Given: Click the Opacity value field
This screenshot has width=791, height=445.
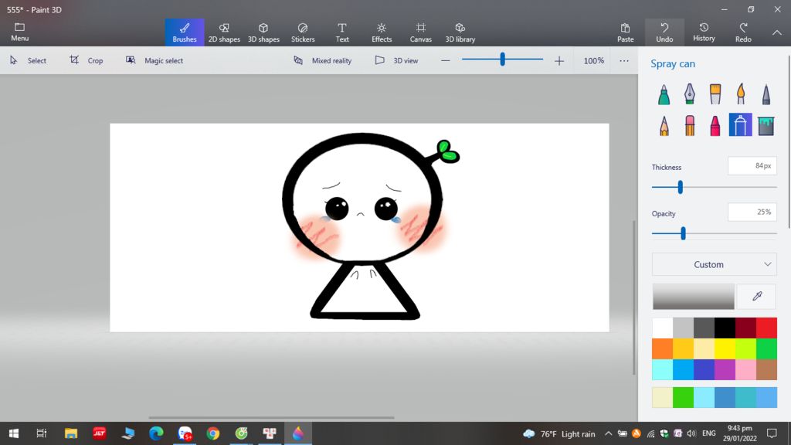Looking at the screenshot, I should [752, 212].
